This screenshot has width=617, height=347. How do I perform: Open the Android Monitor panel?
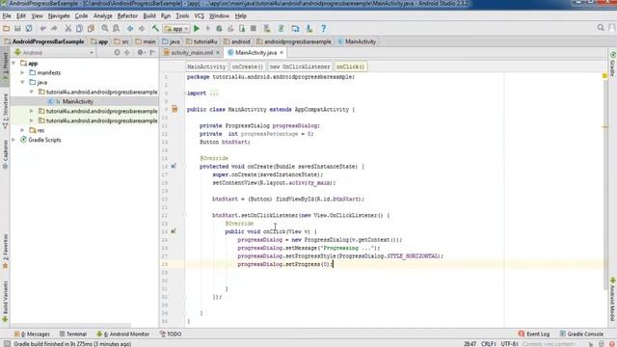[123, 334]
